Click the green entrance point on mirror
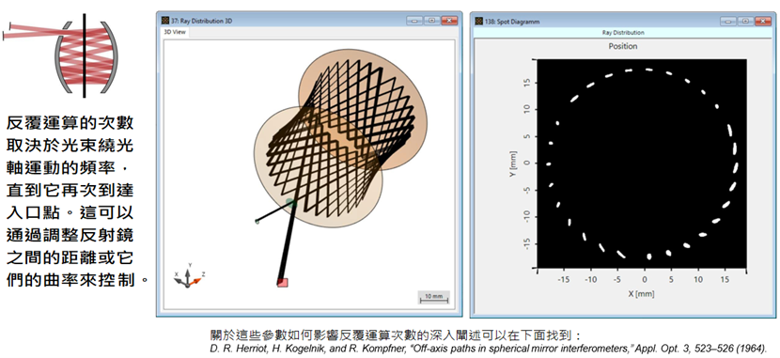 [291, 202]
